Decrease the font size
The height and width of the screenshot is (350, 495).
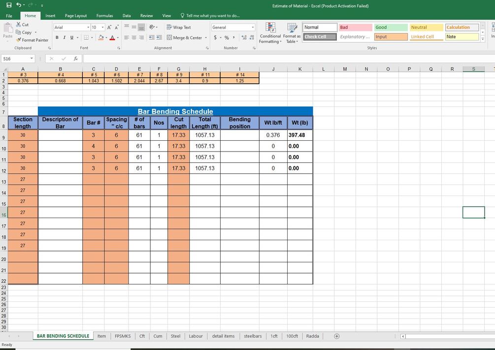pos(117,28)
